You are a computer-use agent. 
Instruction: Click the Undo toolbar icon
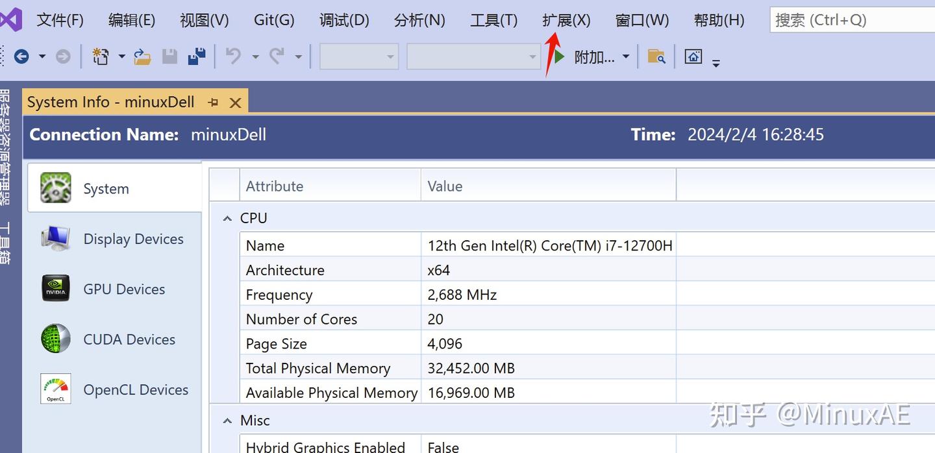234,56
